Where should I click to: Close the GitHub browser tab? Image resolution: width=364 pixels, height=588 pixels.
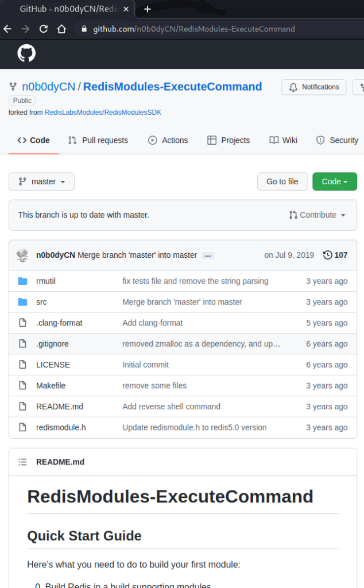coord(126,9)
